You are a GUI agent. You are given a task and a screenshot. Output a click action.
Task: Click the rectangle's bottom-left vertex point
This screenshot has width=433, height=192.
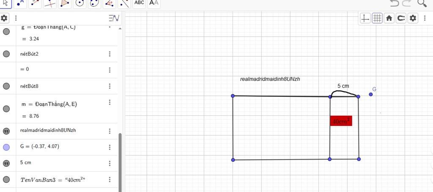(x=233, y=160)
